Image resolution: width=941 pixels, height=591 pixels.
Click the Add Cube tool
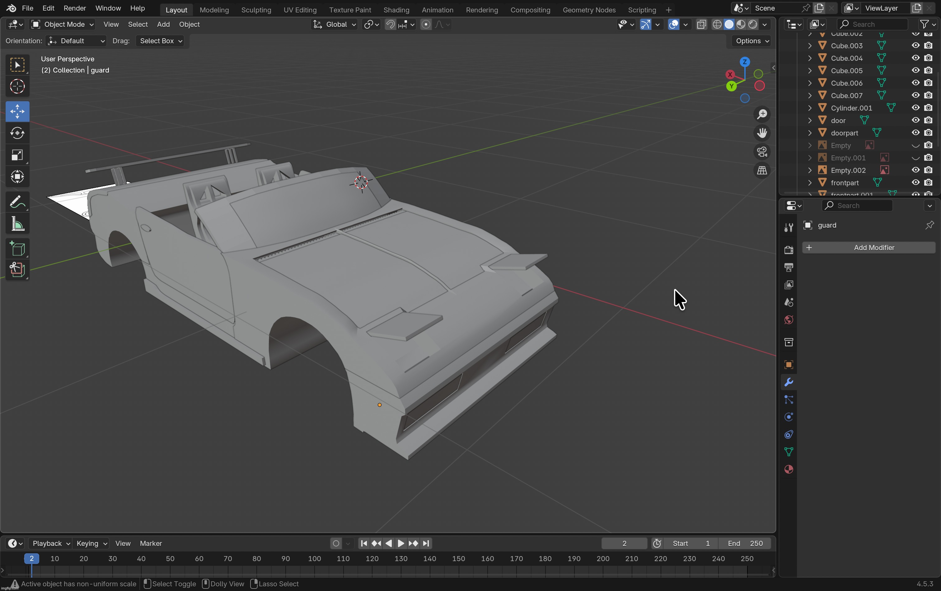[17, 249]
